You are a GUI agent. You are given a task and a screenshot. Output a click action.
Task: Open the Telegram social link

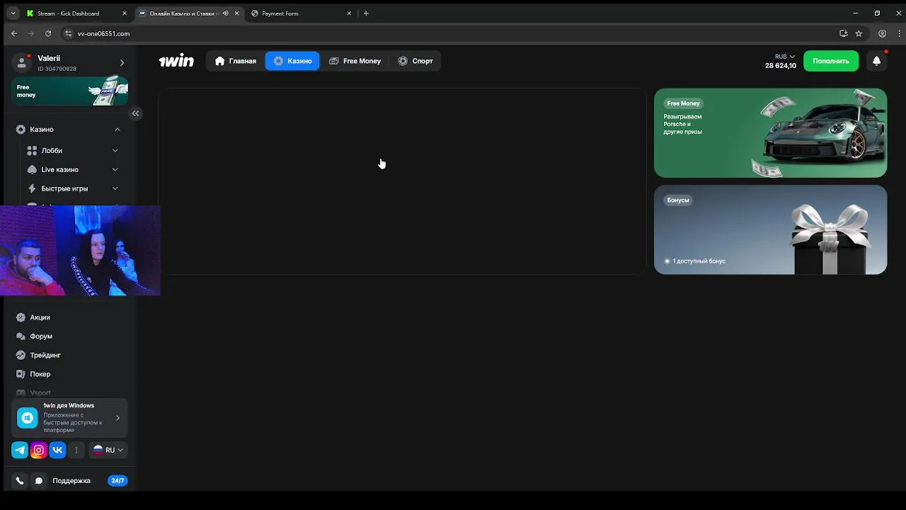coord(20,450)
